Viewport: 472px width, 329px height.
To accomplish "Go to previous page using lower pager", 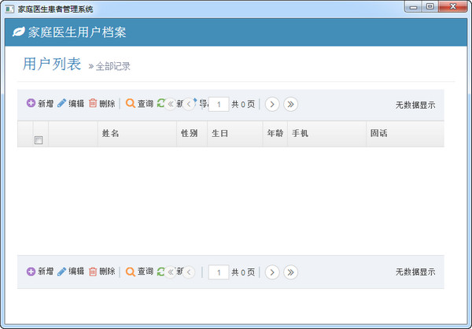I will (189, 272).
